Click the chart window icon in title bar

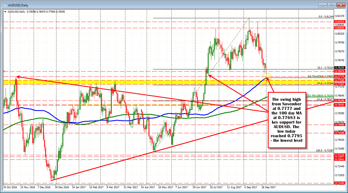coord(5,5)
